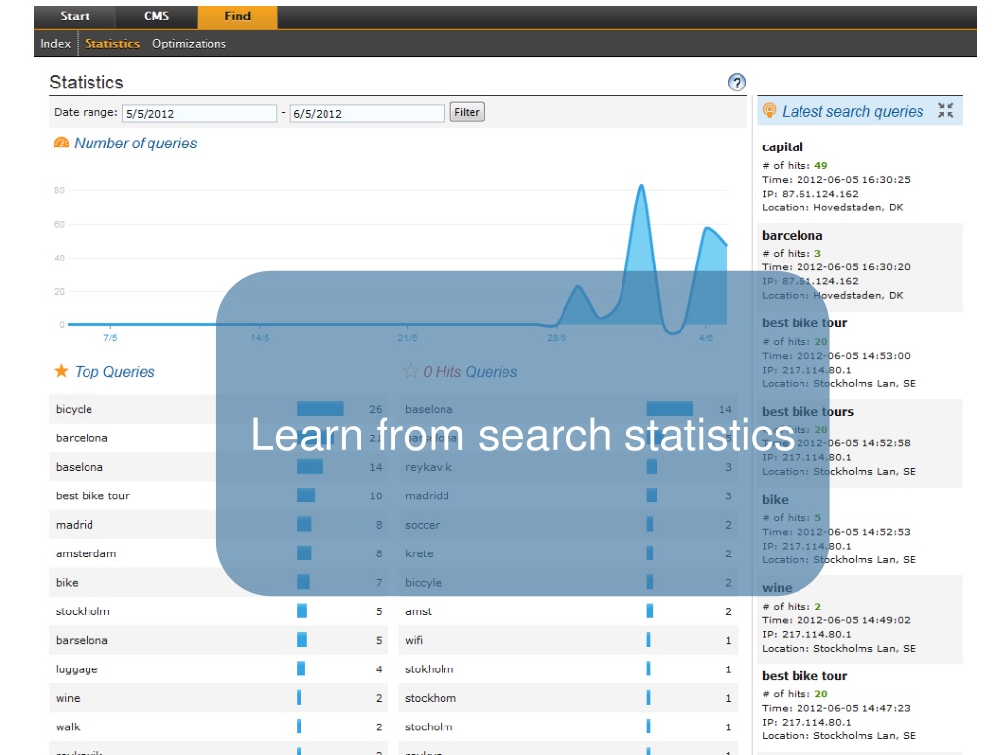Viewport: 1007px width, 755px height.
Task: Click the 28/5 label on the chart axis
Action: [557, 338]
